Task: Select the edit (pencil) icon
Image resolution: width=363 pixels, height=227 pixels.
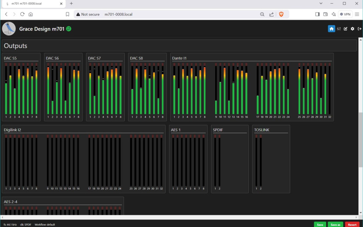Action: (345, 28)
